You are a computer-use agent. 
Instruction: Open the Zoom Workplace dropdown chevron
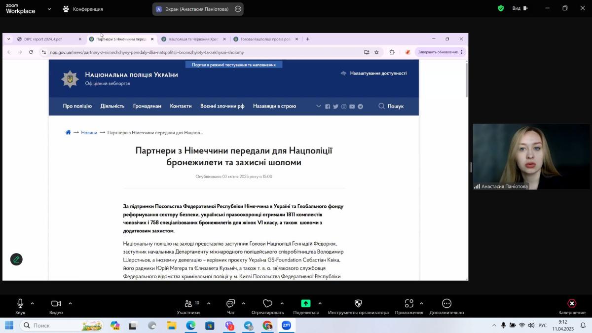click(49, 9)
